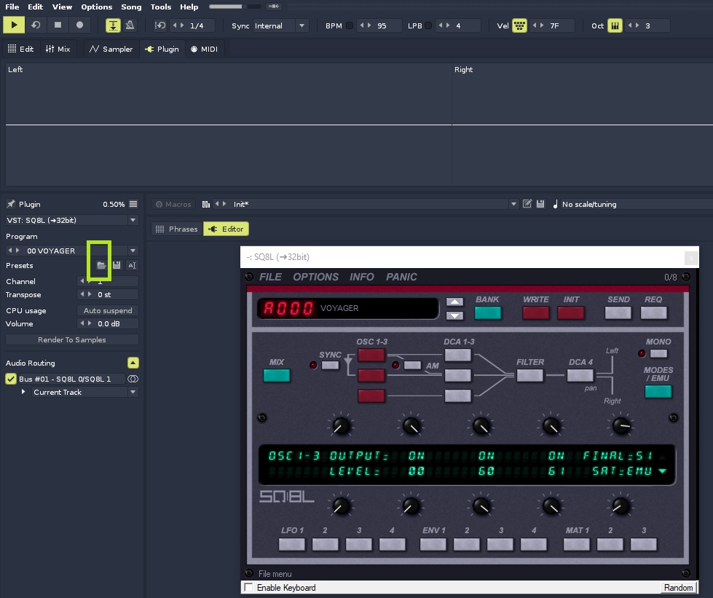Select the previous program with left arrow
713x598 pixels.
tap(10, 250)
